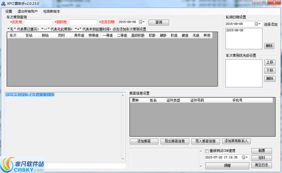
Task: Click scroll up arrow beside 重新测试CDN速度
Action: coord(201,151)
